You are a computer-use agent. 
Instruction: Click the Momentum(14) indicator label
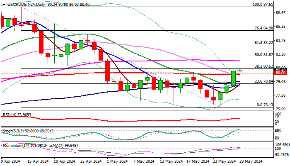[15, 146]
